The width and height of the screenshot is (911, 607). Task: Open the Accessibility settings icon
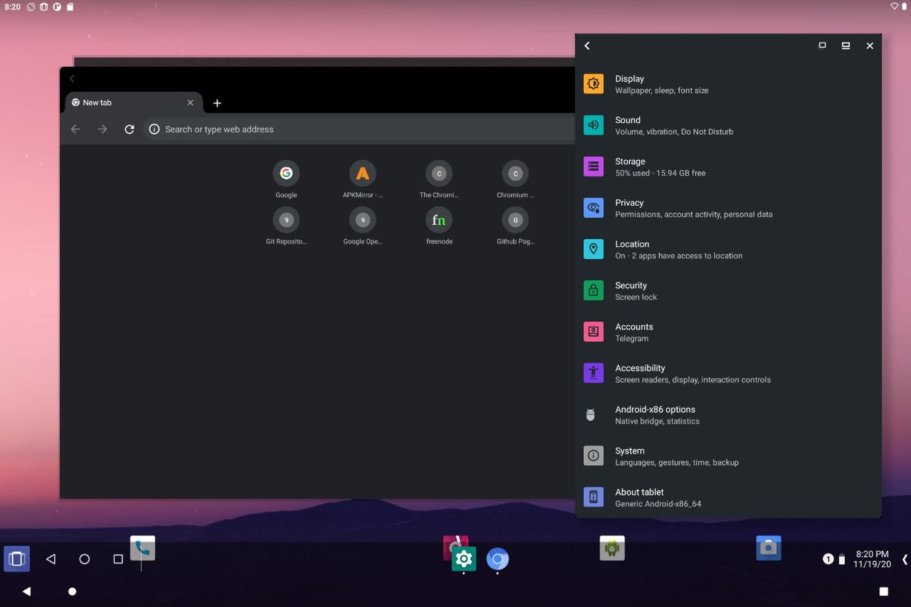point(593,373)
